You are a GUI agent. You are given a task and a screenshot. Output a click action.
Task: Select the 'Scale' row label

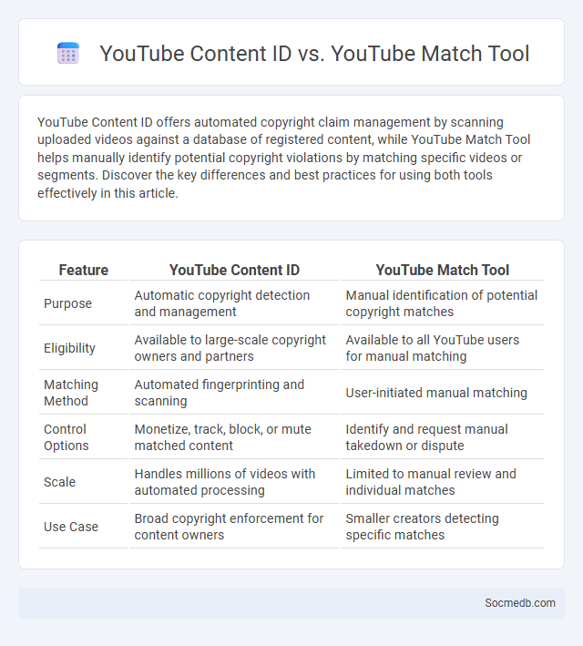coord(60,482)
